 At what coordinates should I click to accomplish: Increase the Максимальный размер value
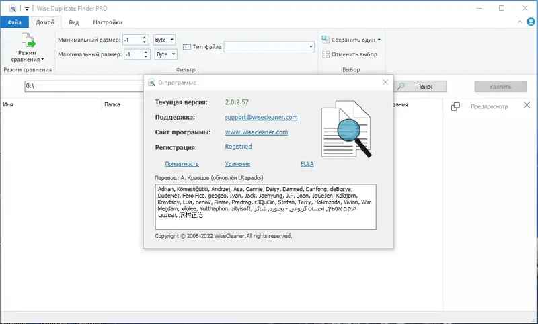145,52
